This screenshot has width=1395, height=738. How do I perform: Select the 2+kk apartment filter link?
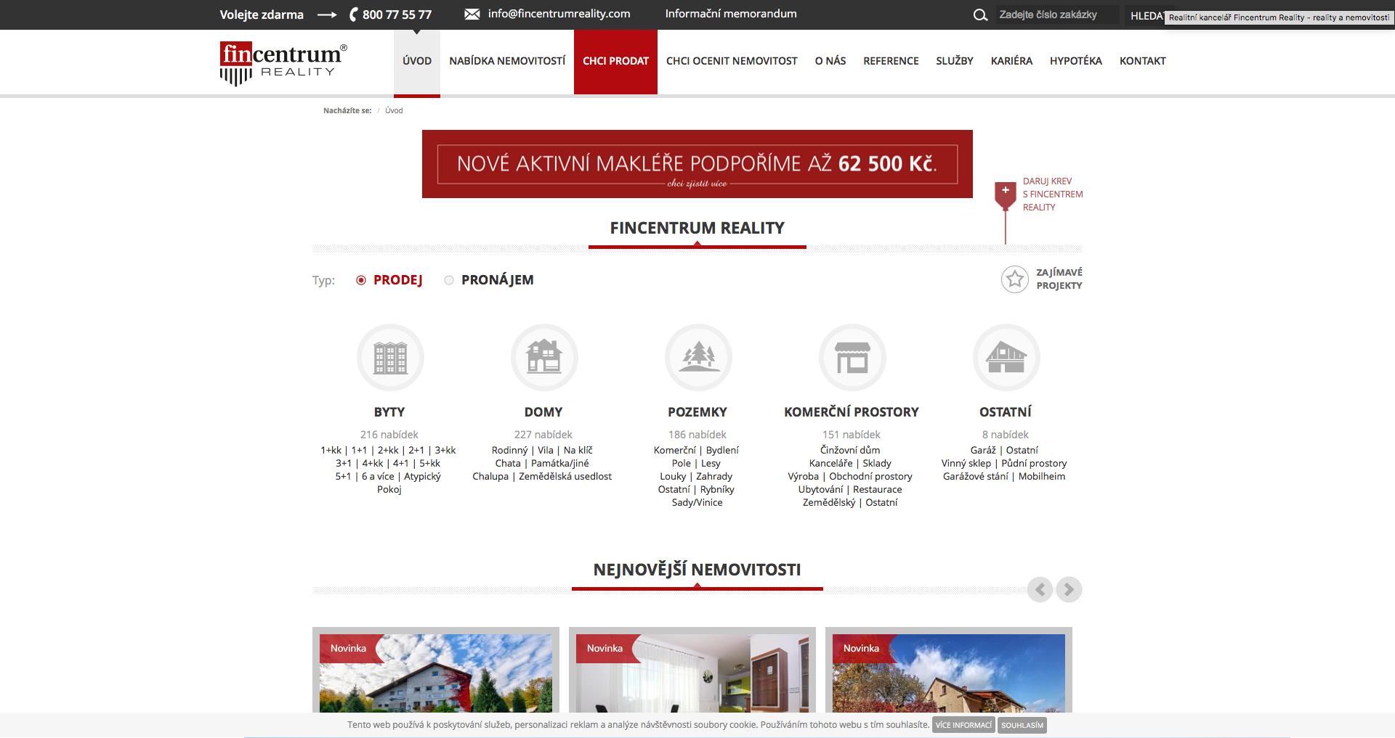coord(388,451)
